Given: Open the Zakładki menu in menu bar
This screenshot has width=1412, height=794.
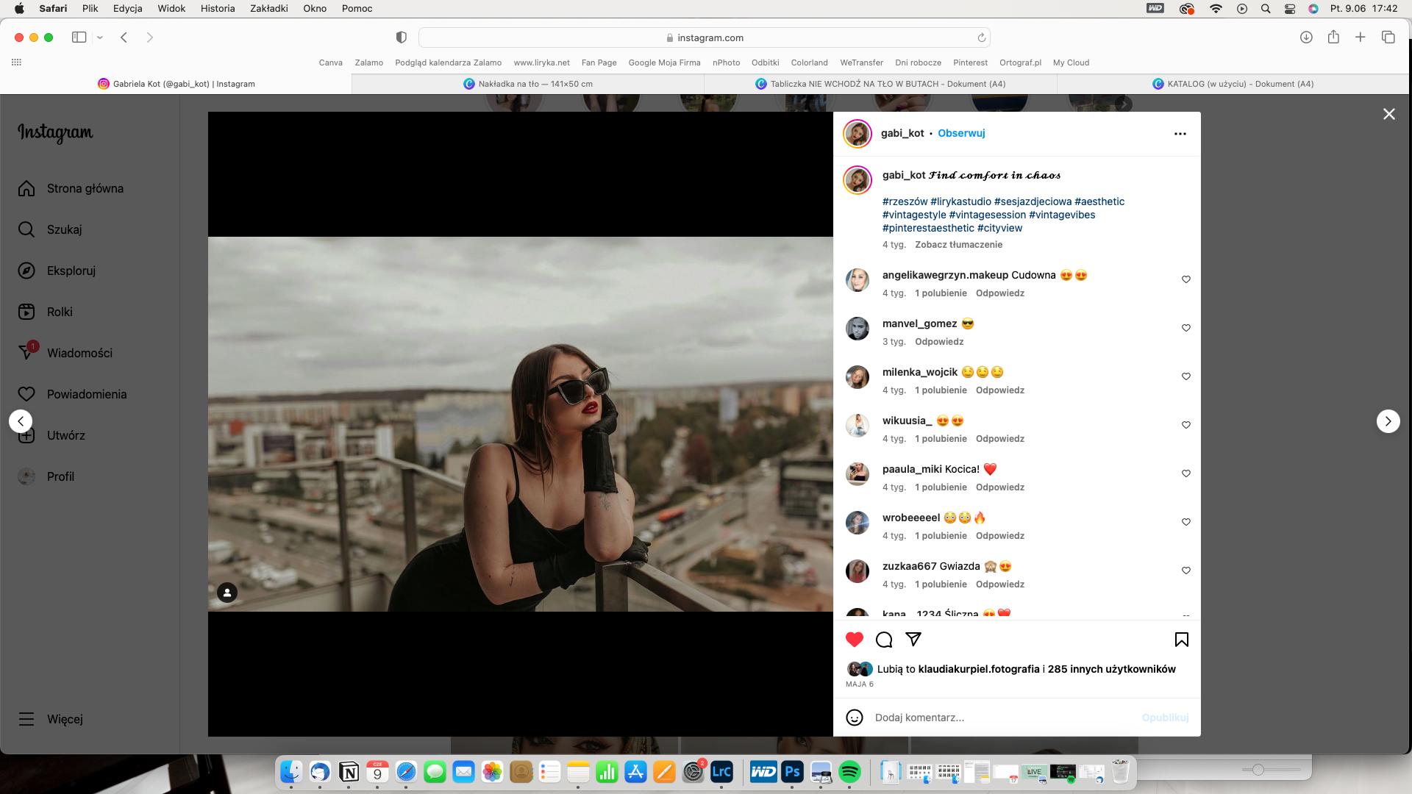Looking at the screenshot, I should pos(268,9).
